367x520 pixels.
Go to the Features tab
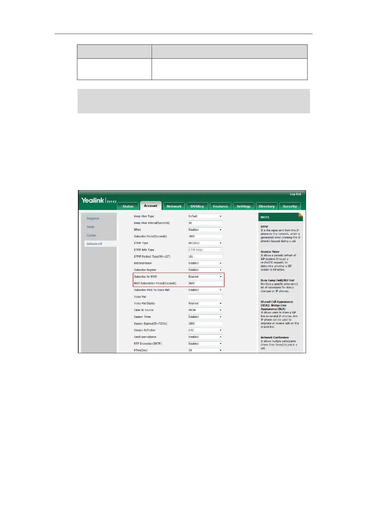coord(220,206)
